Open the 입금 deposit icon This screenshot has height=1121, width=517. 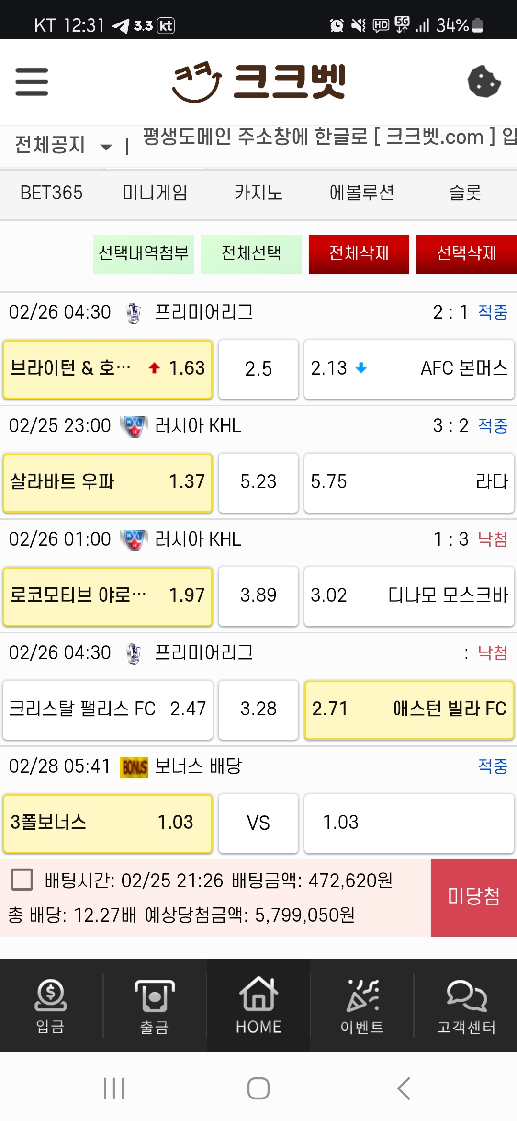(x=51, y=1006)
